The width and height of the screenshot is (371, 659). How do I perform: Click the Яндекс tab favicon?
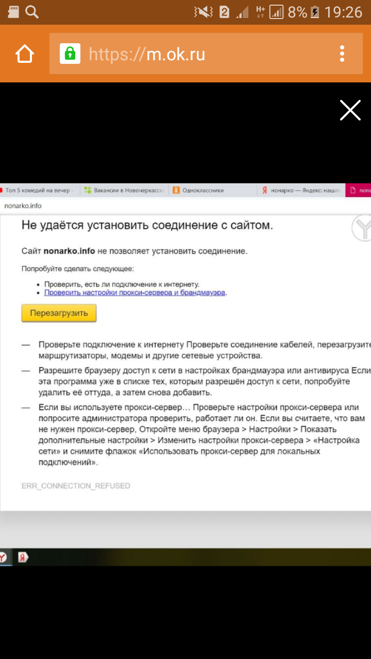coord(264,190)
